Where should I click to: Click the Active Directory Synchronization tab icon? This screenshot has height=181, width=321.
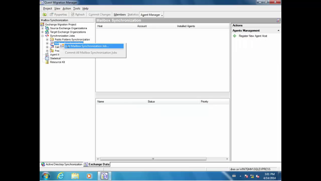click(43, 164)
